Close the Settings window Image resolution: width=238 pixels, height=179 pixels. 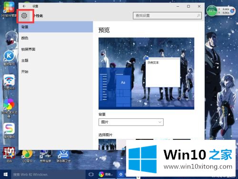(x=199, y=6)
